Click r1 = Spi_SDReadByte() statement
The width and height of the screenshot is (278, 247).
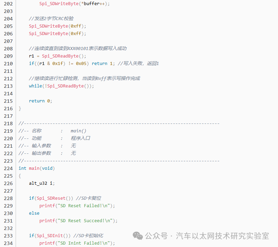pyautogui.click(x=57, y=56)
